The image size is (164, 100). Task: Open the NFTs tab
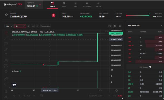tap(64, 4)
